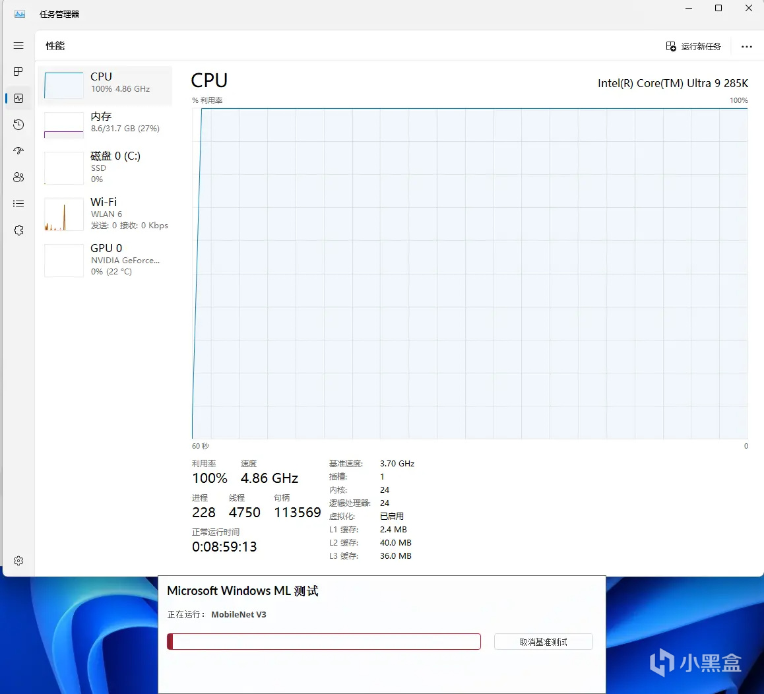Go to the Processes page icon

click(x=18, y=72)
